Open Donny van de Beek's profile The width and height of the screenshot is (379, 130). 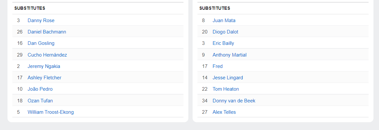pyautogui.click(x=234, y=101)
